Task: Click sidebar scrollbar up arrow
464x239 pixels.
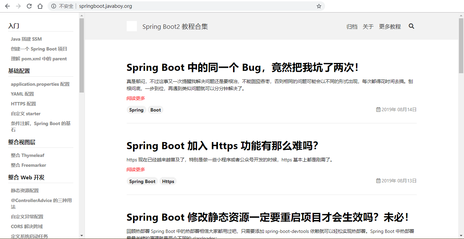Action: [82, 15]
